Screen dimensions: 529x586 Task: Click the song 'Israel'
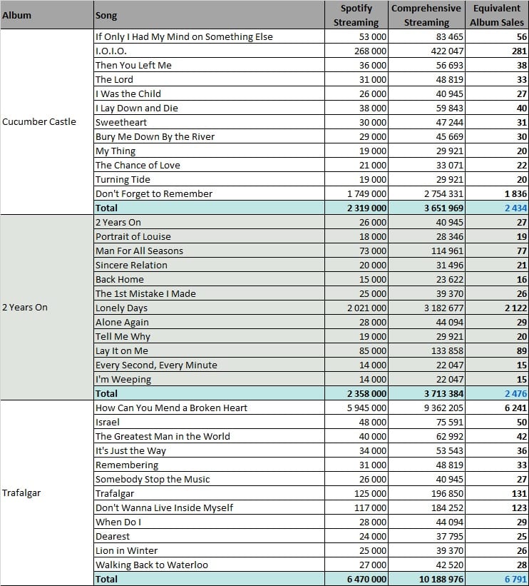tap(209, 422)
